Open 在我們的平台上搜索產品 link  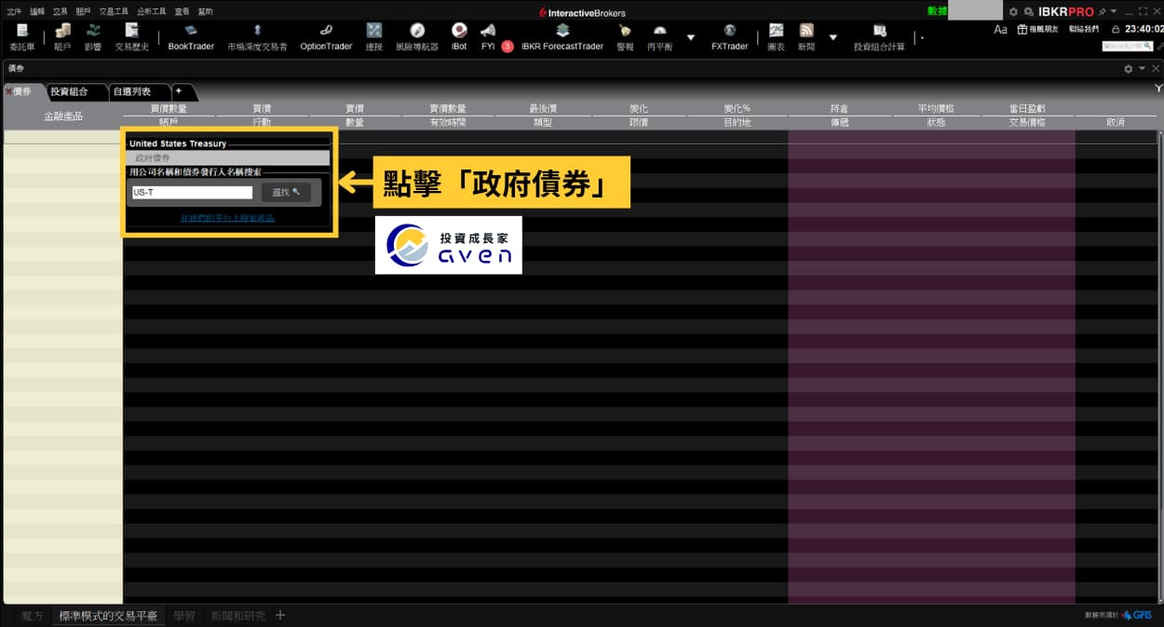pos(228,218)
